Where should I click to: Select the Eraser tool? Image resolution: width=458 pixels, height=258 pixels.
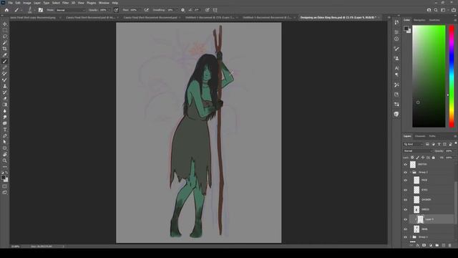pos(5,99)
